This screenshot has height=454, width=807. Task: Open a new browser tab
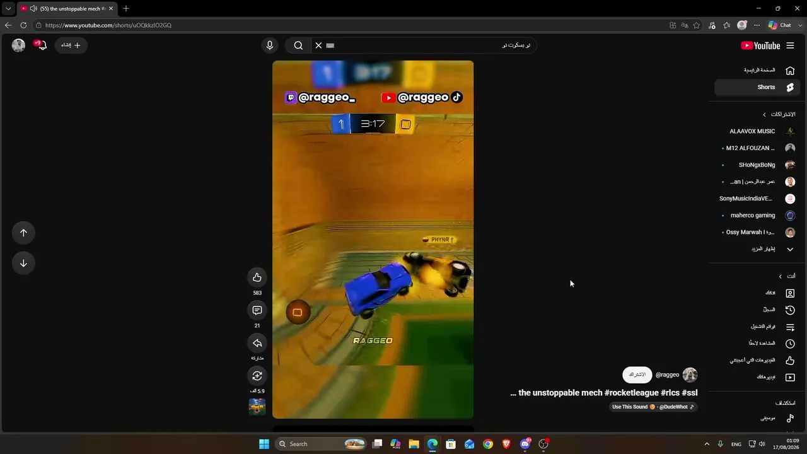[126, 9]
